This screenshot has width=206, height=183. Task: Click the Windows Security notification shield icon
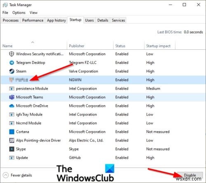[12, 54]
